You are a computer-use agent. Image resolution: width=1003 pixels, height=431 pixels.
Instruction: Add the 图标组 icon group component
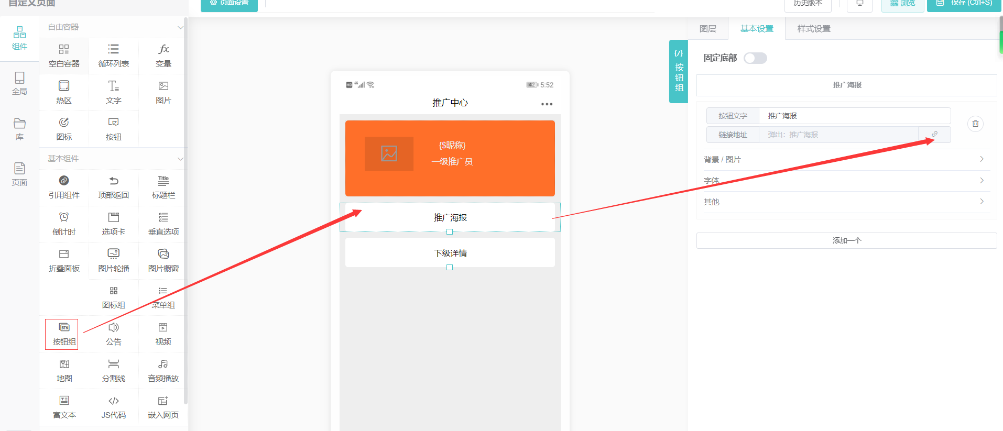114,297
